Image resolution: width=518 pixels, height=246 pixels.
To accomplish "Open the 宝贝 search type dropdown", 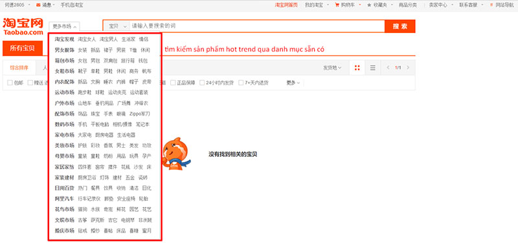I will click(x=117, y=26).
